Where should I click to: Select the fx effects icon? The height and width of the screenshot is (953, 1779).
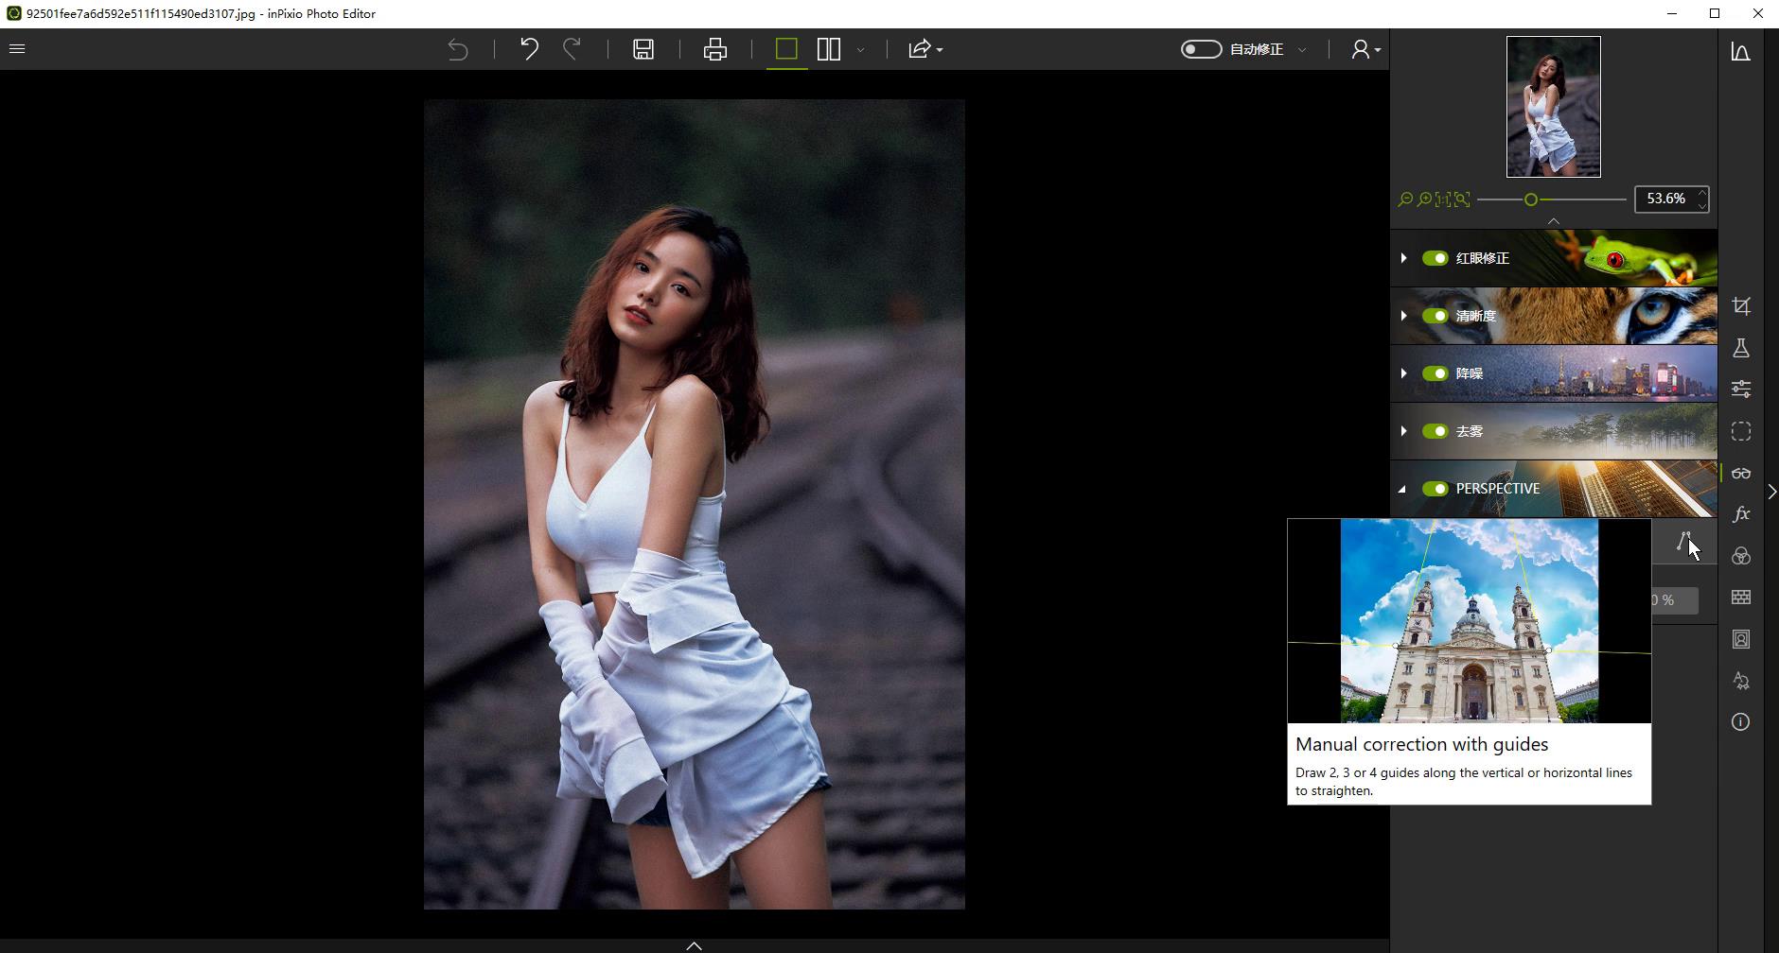[x=1741, y=514]
